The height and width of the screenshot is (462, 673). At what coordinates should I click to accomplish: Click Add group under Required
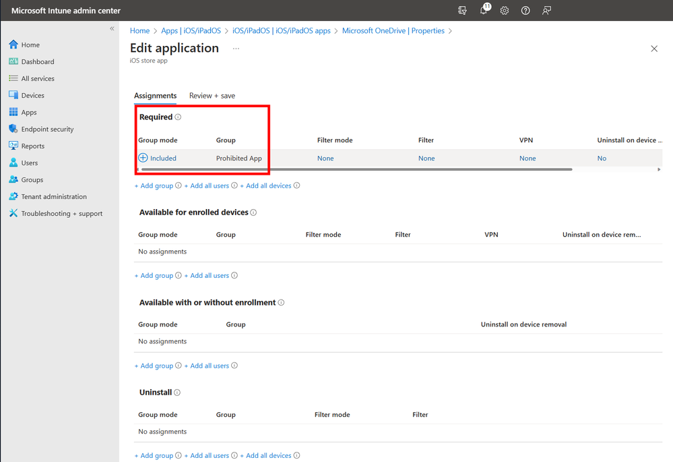click(154, 185)
